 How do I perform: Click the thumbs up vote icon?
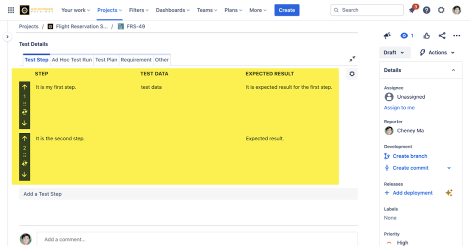click(426, 35)
